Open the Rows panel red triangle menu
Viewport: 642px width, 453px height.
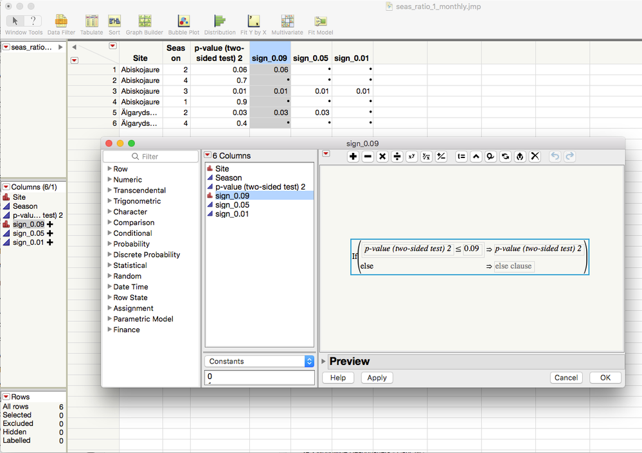[x=6, y=397]
